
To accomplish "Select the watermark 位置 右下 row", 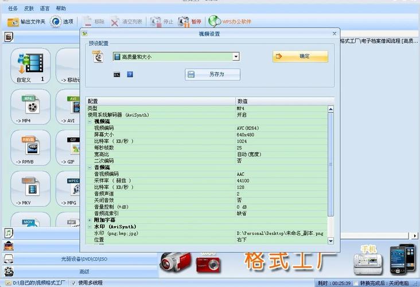I will click(207, 240).
